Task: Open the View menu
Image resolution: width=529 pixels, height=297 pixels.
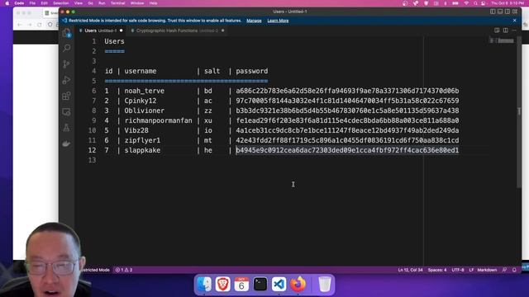Action: pyautogui.click(x=79, y=3)
